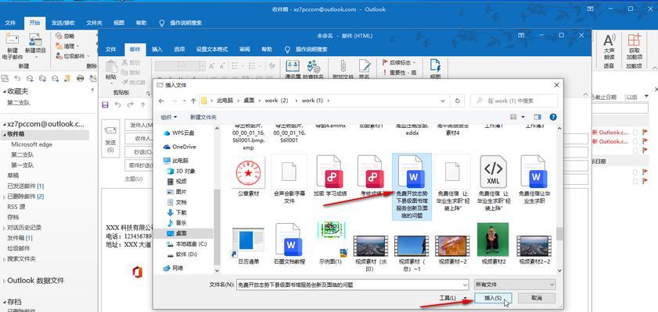
Task: Open the 组织 dropdown menu
Action: tap(169, 117)
